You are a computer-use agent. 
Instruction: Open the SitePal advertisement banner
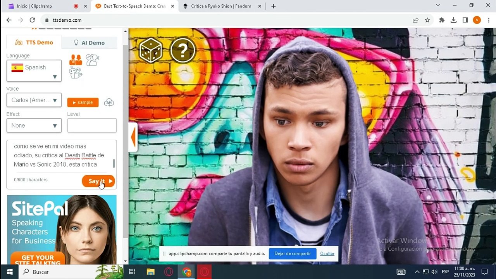62,229
